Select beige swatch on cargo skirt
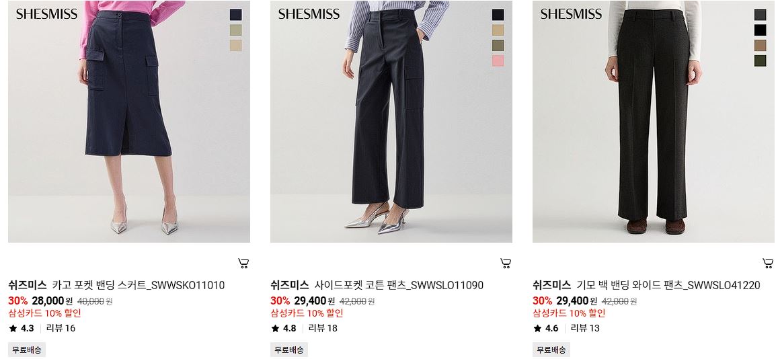The image size is (778, 359). click(x=235, y=46)
